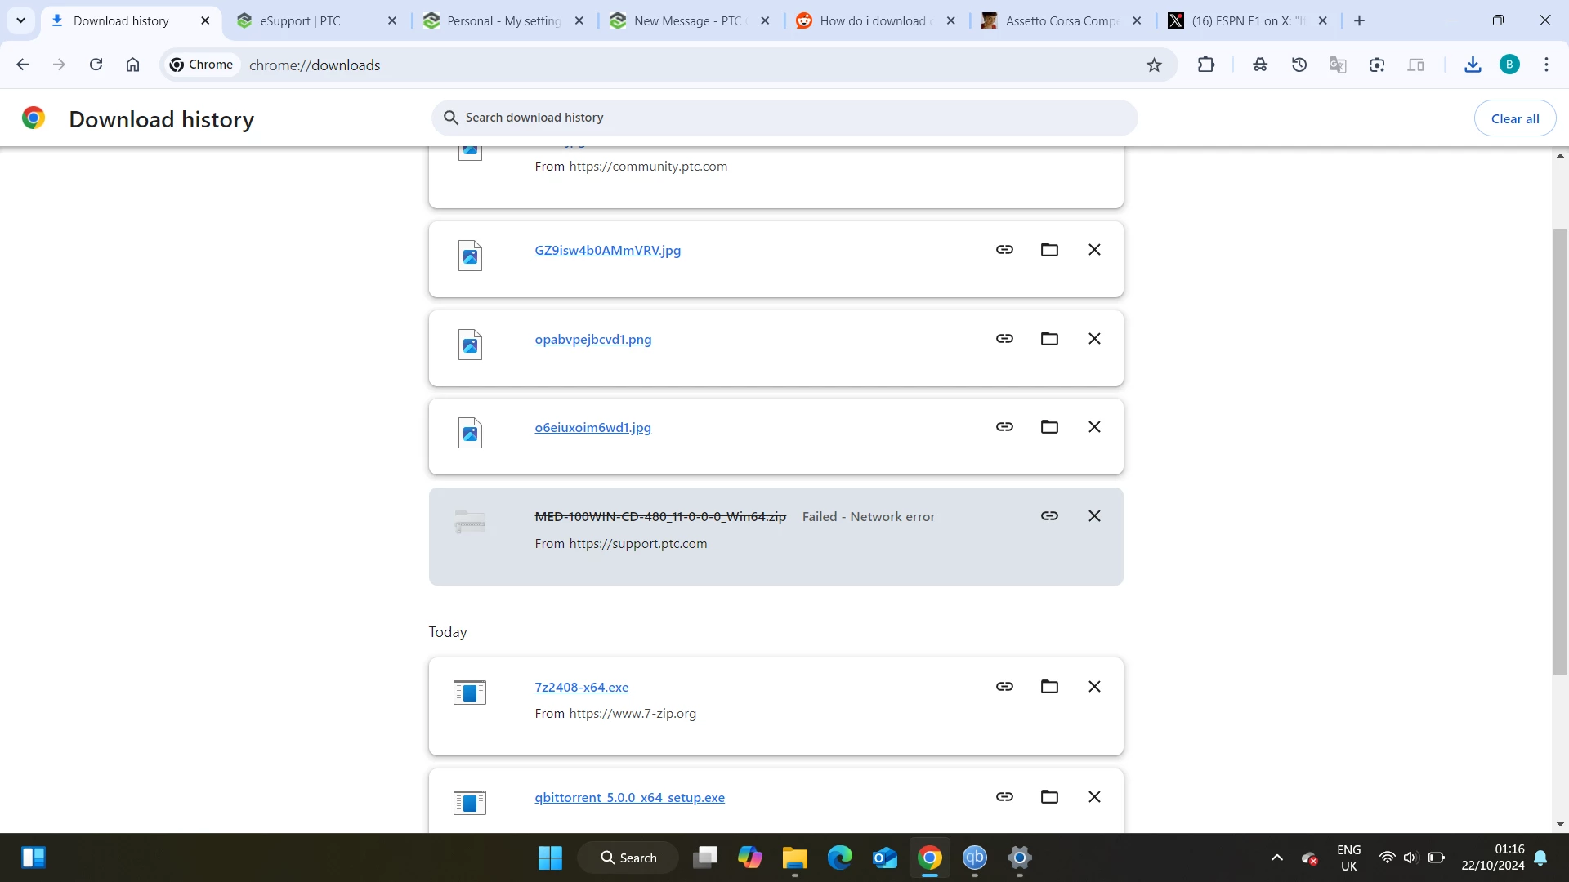Remove o6eiuxoim6wd1.jpg from download list
1569x882 pixels.
[1094, 427]
